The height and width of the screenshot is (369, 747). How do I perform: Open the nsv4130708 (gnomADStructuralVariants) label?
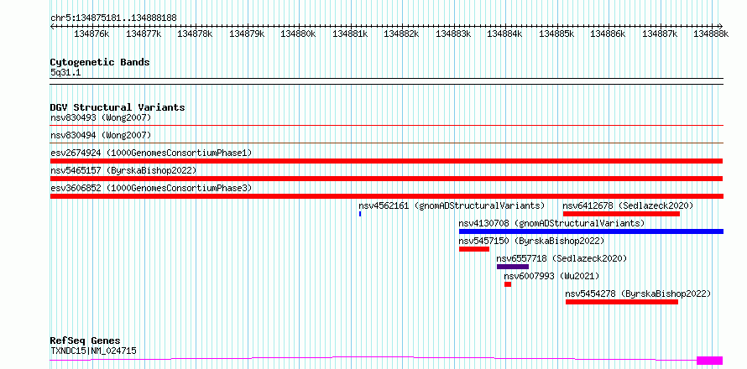pos(551,223)
